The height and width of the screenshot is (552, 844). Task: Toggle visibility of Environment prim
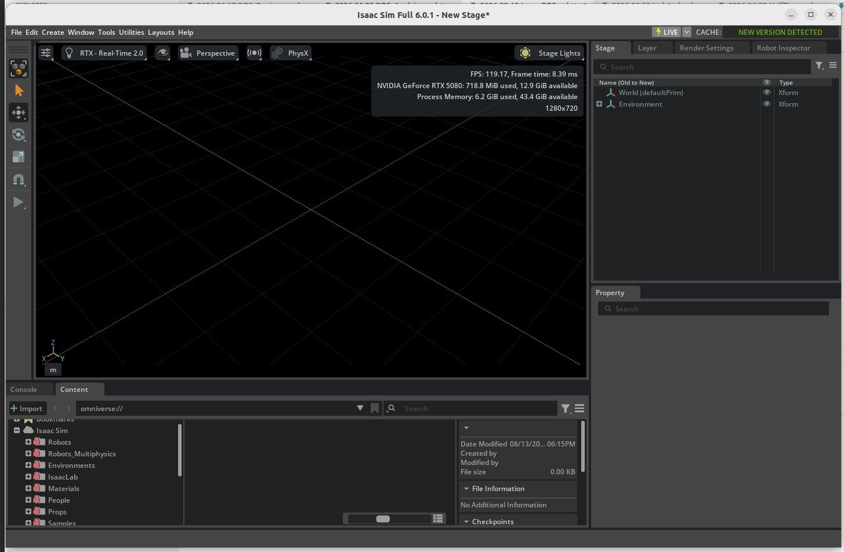[767, 104]
